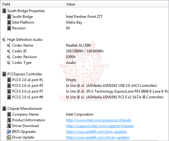Screen dimensions: 169x141
Task: Click the BIOS Upgrades icon
Action: click(x=9, y=132)
